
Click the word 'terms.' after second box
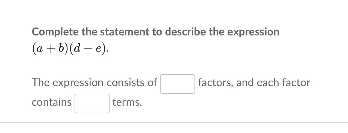coord(127,102)
